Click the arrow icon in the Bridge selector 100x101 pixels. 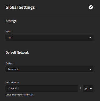click(x=90, y=69)
